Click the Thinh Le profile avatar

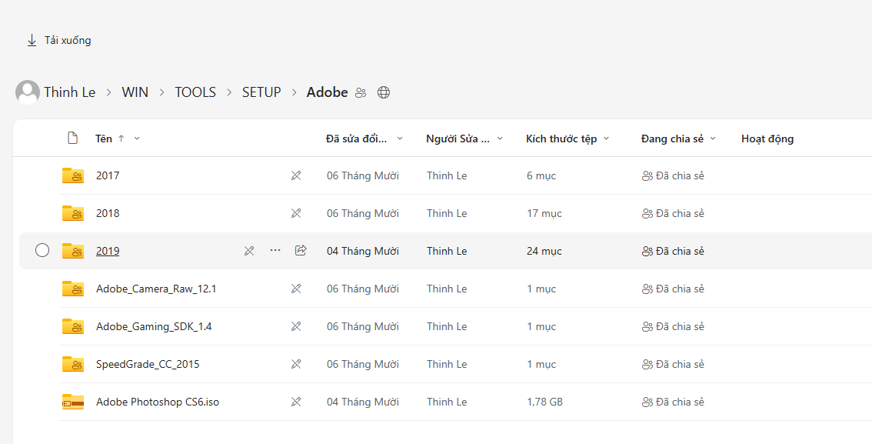(27, 92)
